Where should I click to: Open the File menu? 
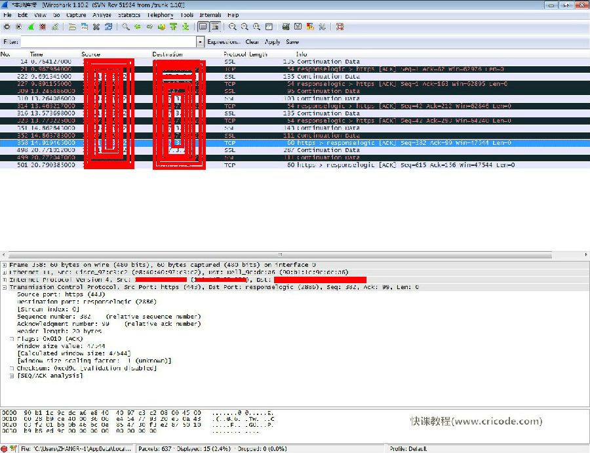[x=7, y=15]
